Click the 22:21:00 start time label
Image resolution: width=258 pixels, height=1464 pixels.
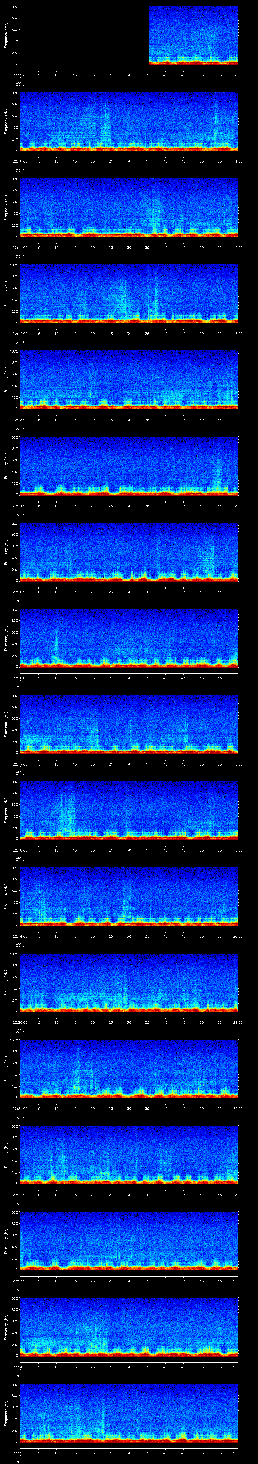(20, 1108)
